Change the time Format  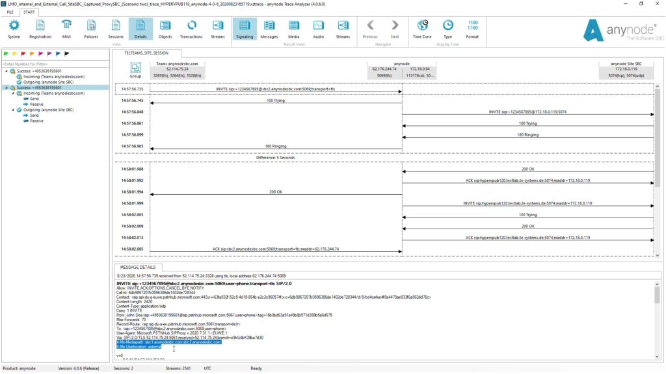[x=472, y=29]
